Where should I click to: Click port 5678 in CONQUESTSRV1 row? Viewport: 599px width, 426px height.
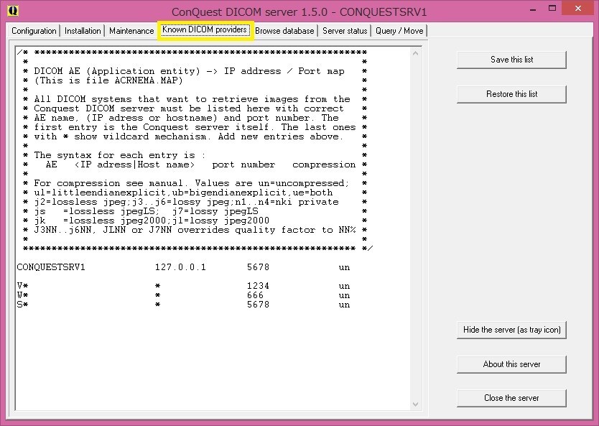259,267
